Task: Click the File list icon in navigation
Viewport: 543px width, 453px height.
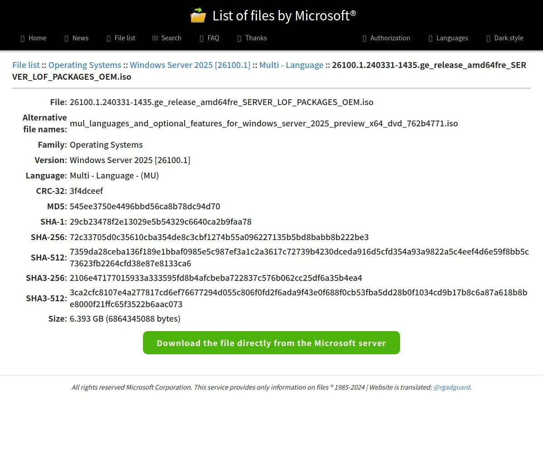Action: click(x=109, y=39)
